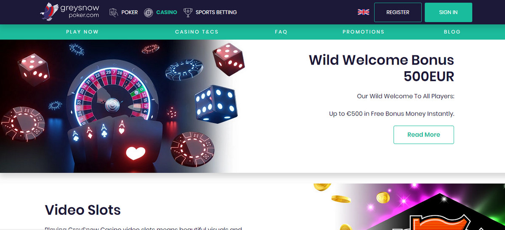This screenshot has height=230, width=505.
Task: Click the slot game image with coins
Action: pyautogui.click(x=409, y=207)
